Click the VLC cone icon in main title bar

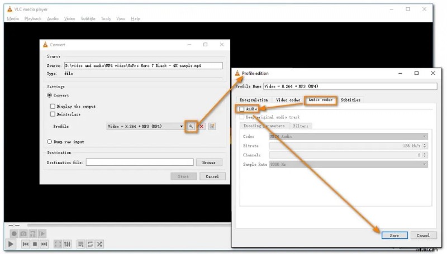(9, 9)
